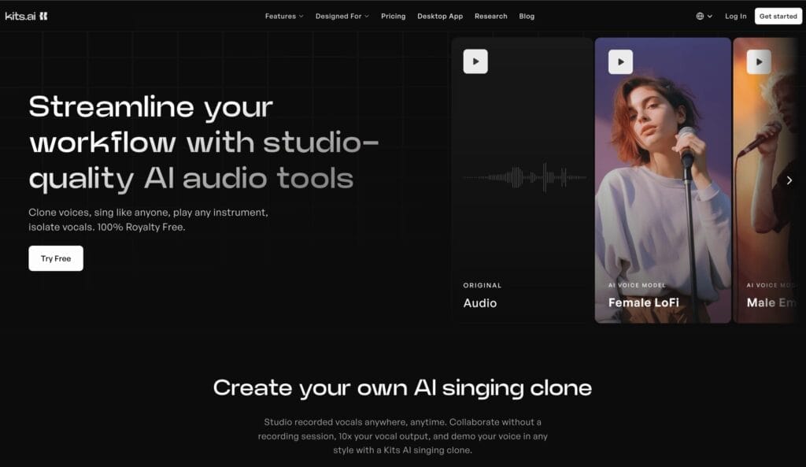Viewport: 806px width, 467px height.
Task: Click the Try Free button
Action: (x=56, y=258)
